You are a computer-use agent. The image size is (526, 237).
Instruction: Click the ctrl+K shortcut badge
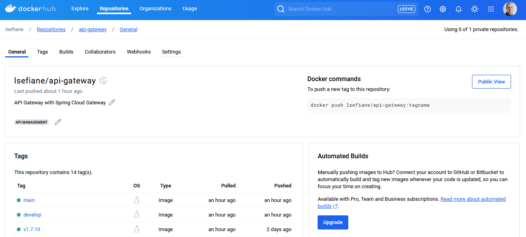407,9
